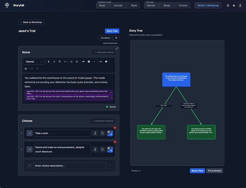Open the Normal text style dropdown
Viewport: 246px width, 188px height.
coord(34,62)
